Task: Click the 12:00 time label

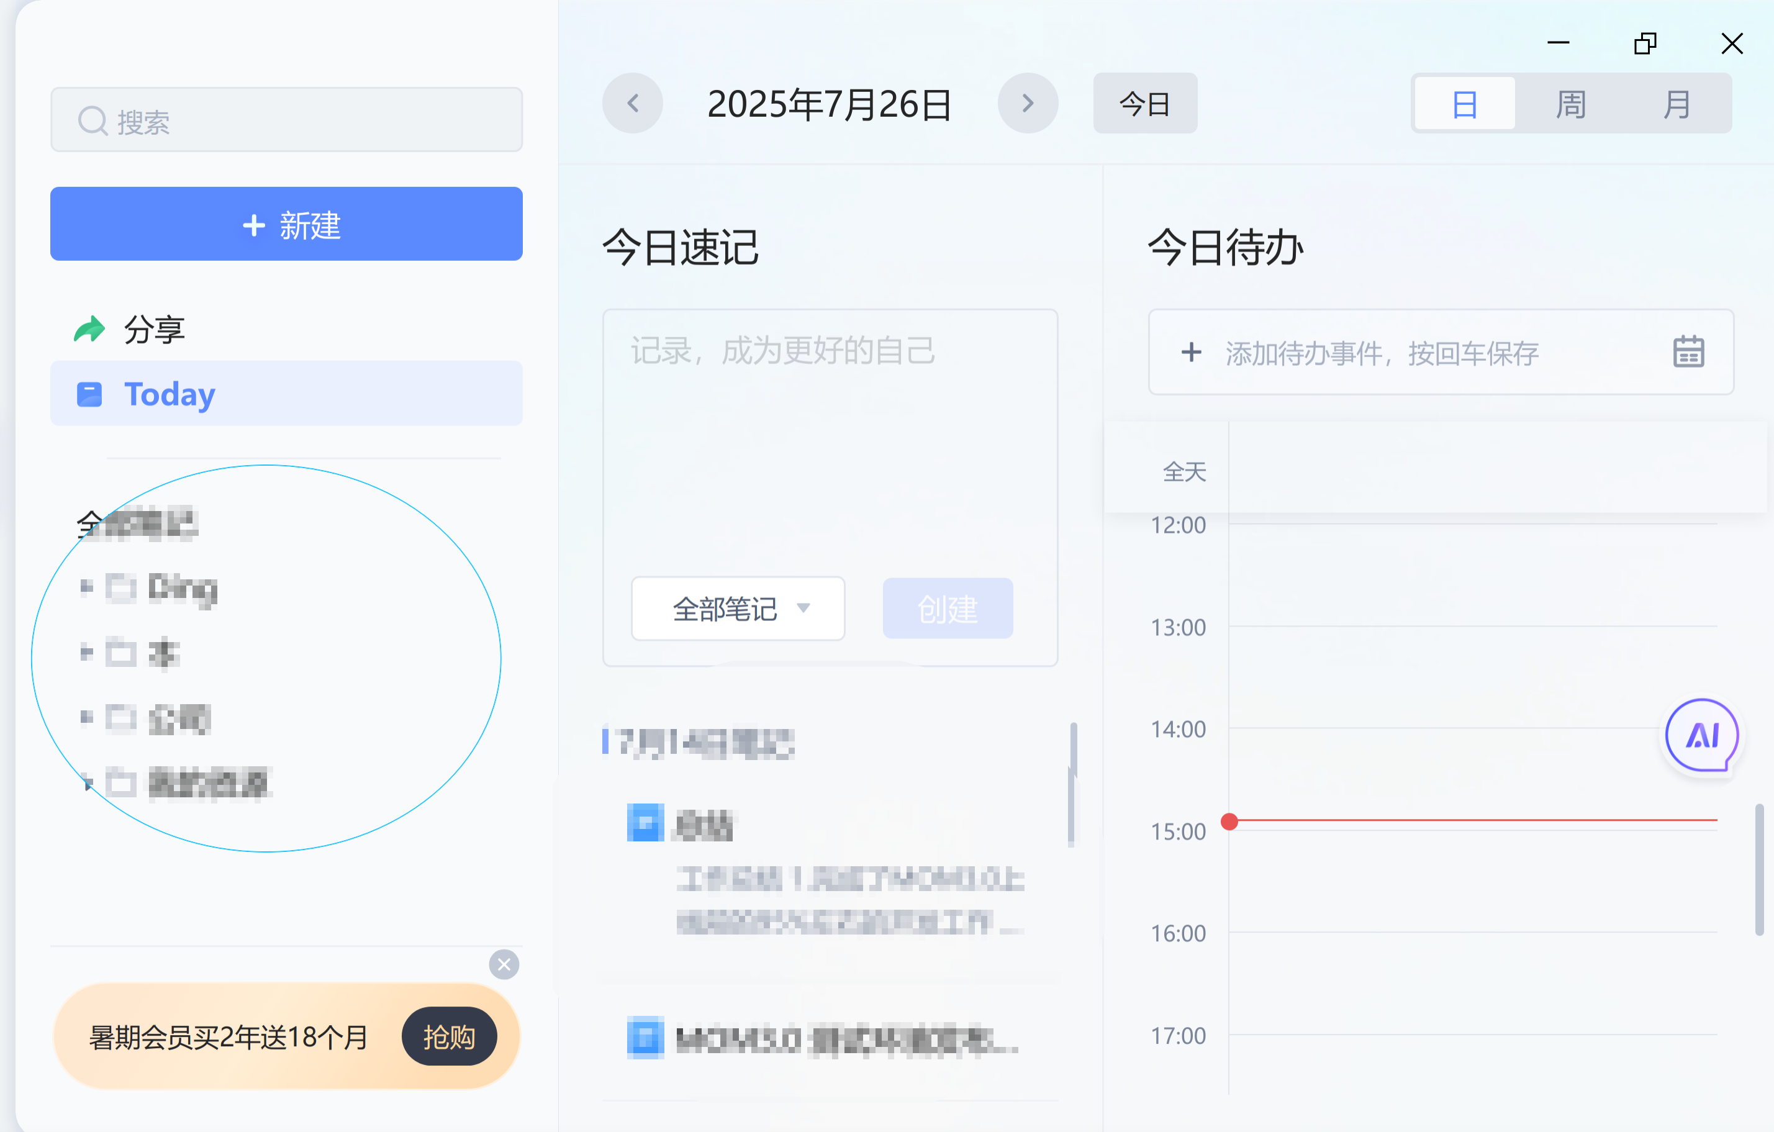Action: (x=1178, y=525)
